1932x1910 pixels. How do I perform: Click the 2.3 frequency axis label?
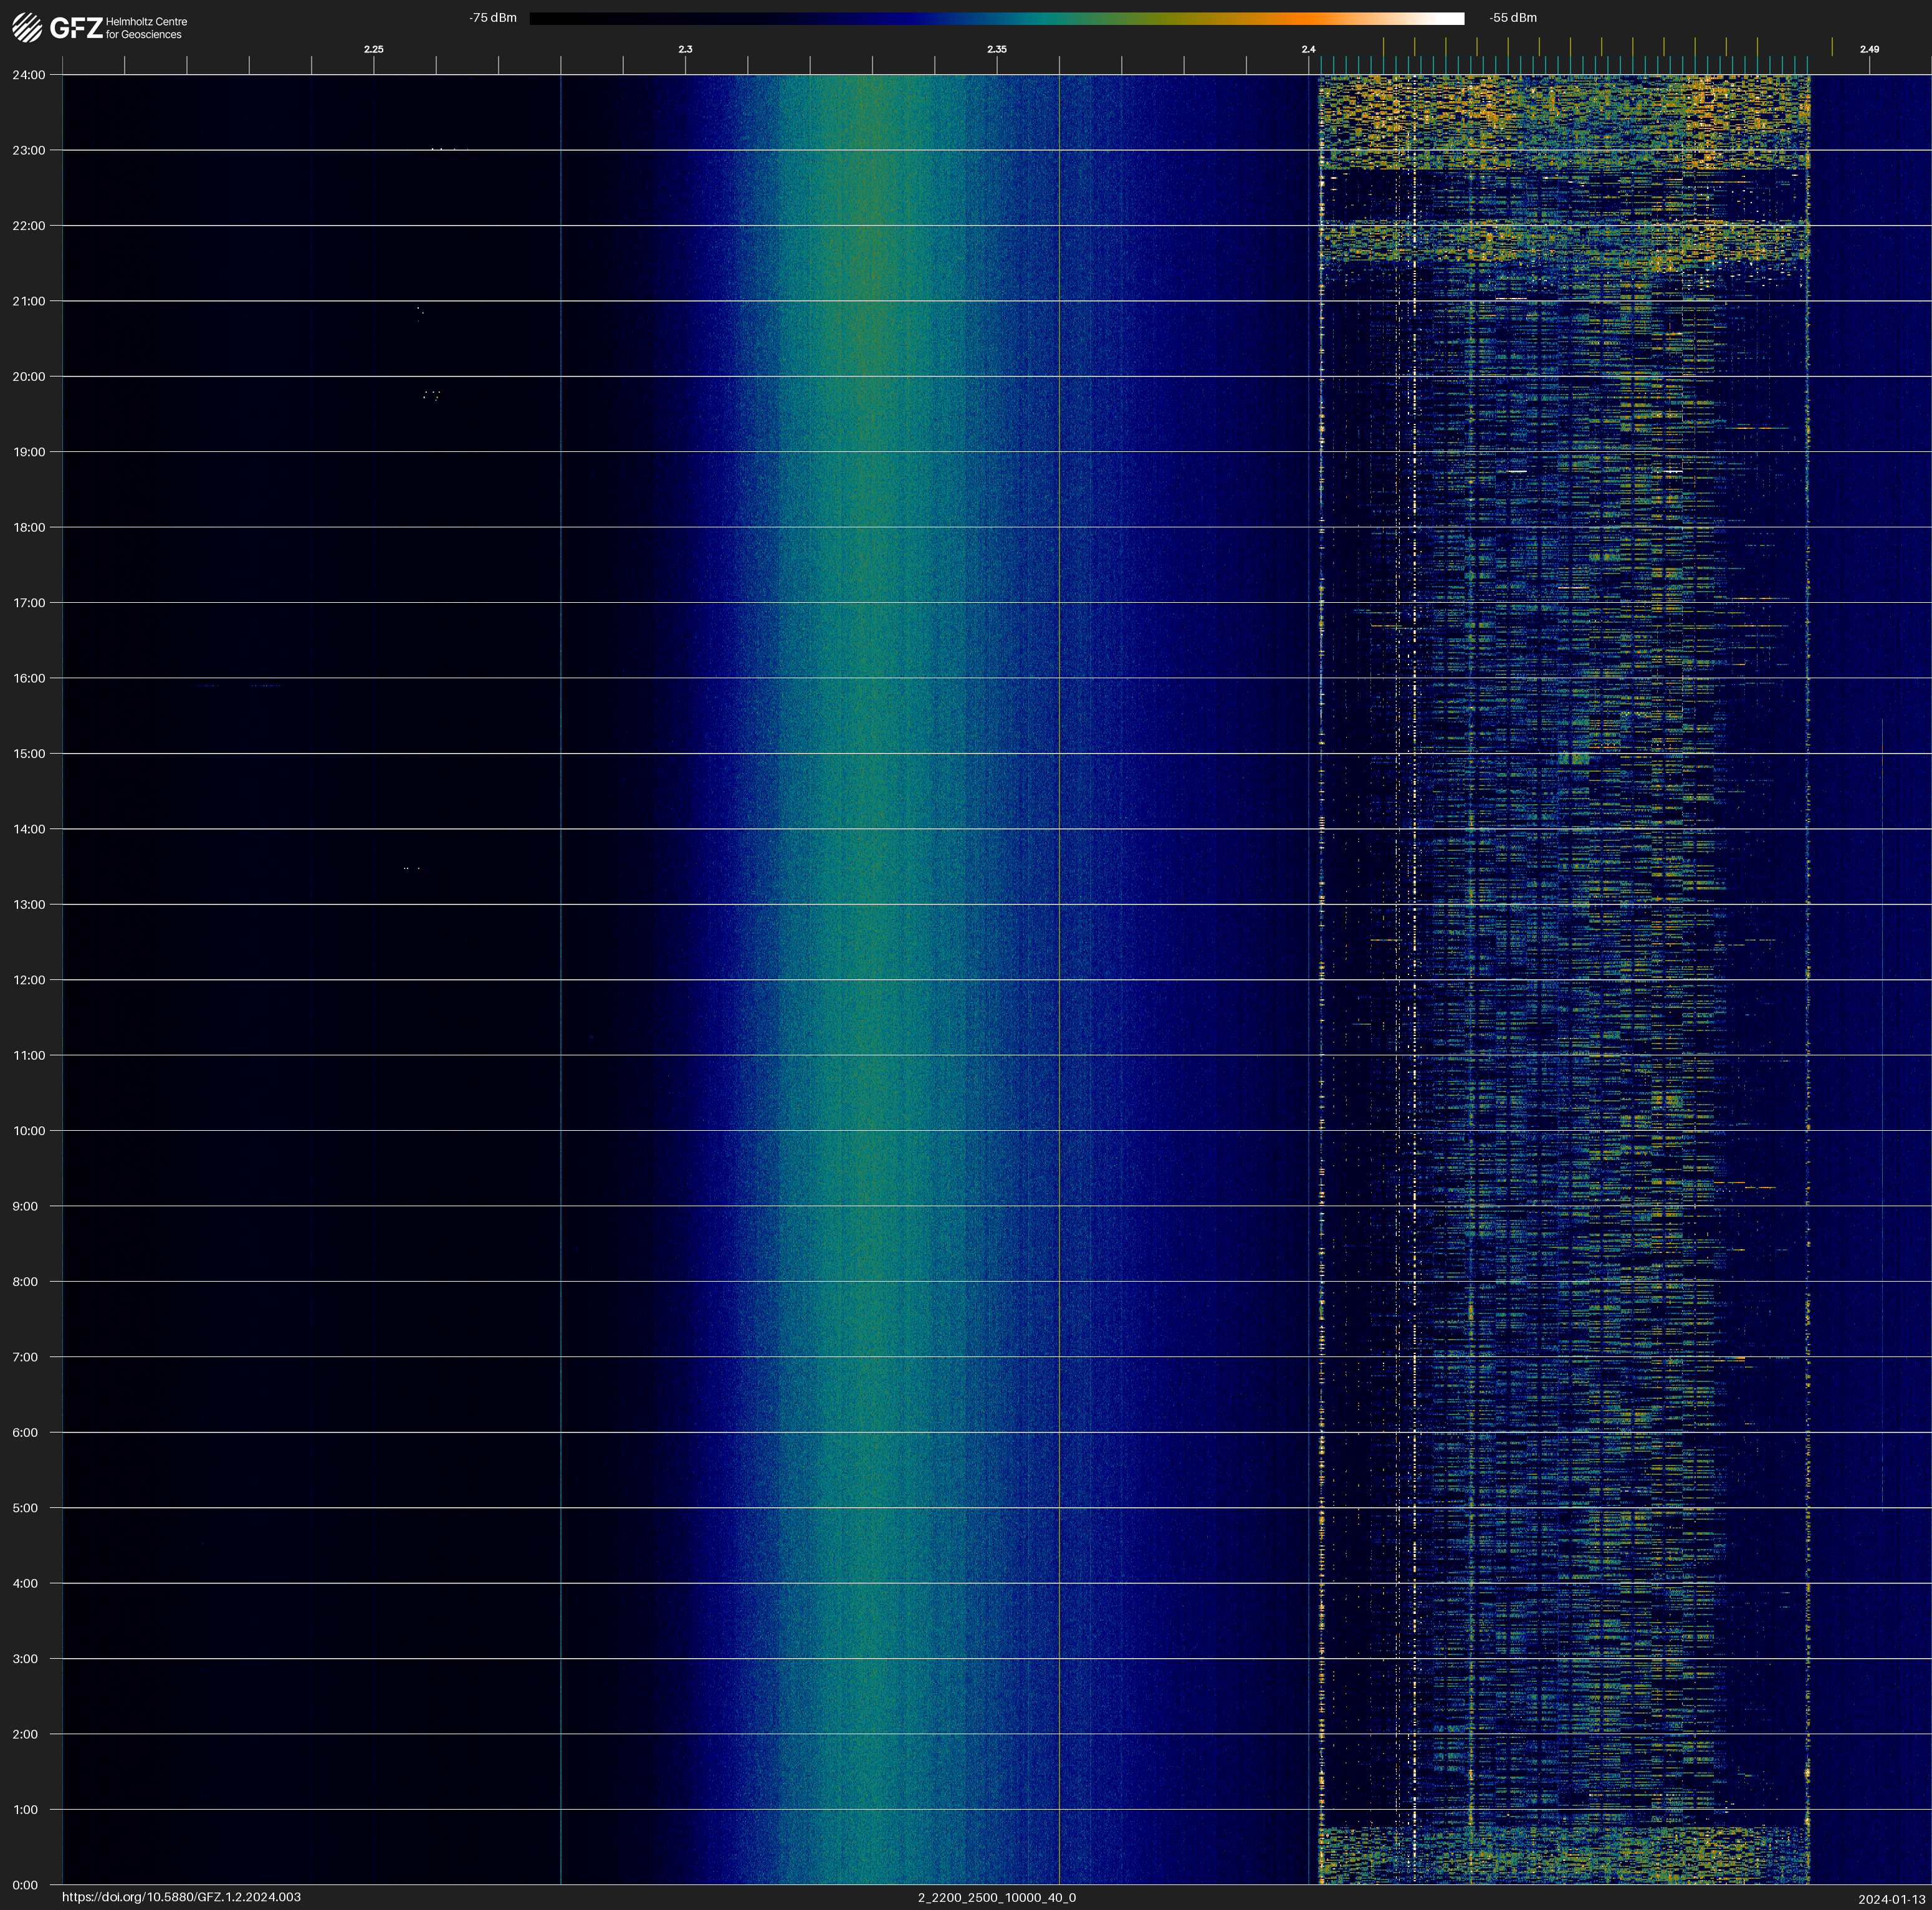pyautogui.click(x=685, y=49)
